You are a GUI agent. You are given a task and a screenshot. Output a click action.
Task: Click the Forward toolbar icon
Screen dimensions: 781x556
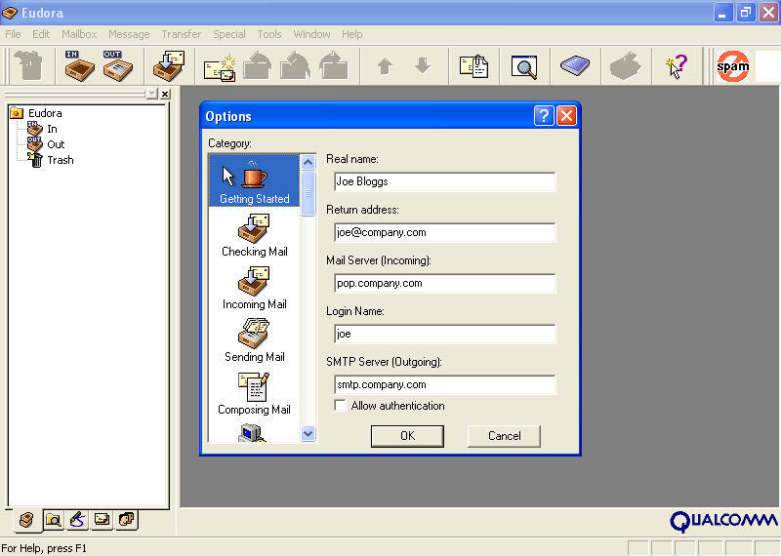333,65
